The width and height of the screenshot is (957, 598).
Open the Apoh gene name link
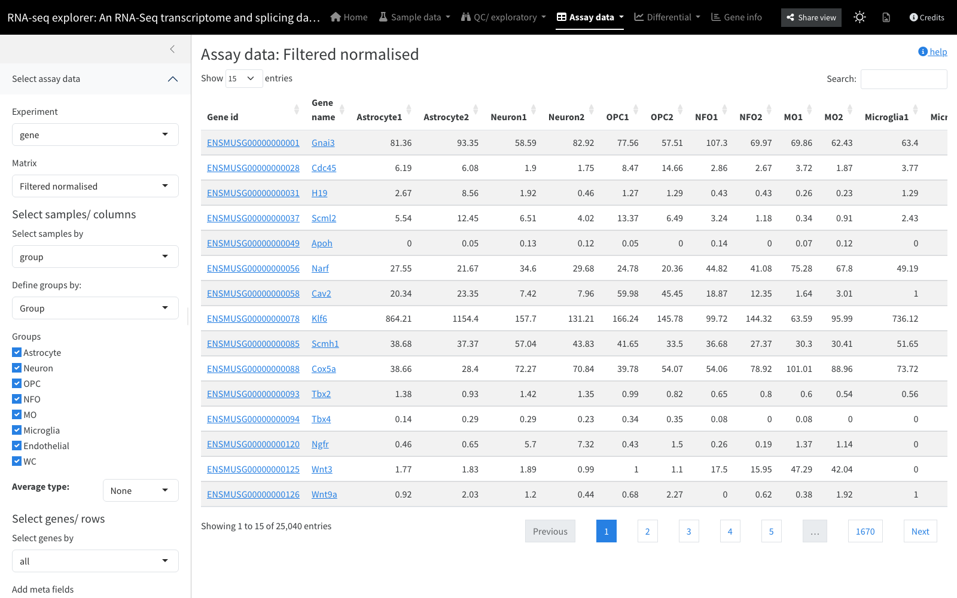click(x=322, y=243)
